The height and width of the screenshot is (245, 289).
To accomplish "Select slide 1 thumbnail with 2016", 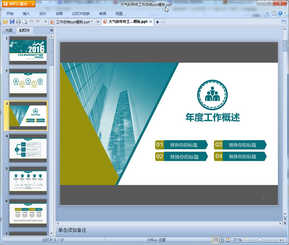I will tap(28, 50).
